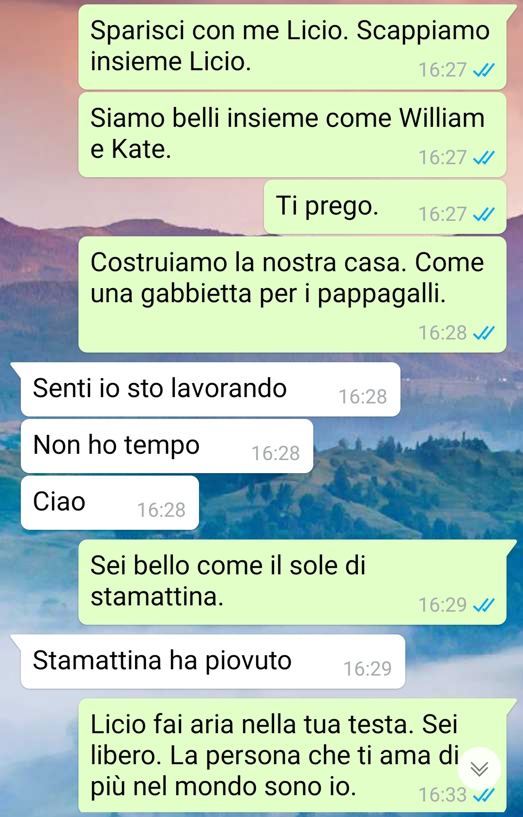Select the received 'Ciao' message bubble
The width and height of the screenshot is (523, 817).
110,503
